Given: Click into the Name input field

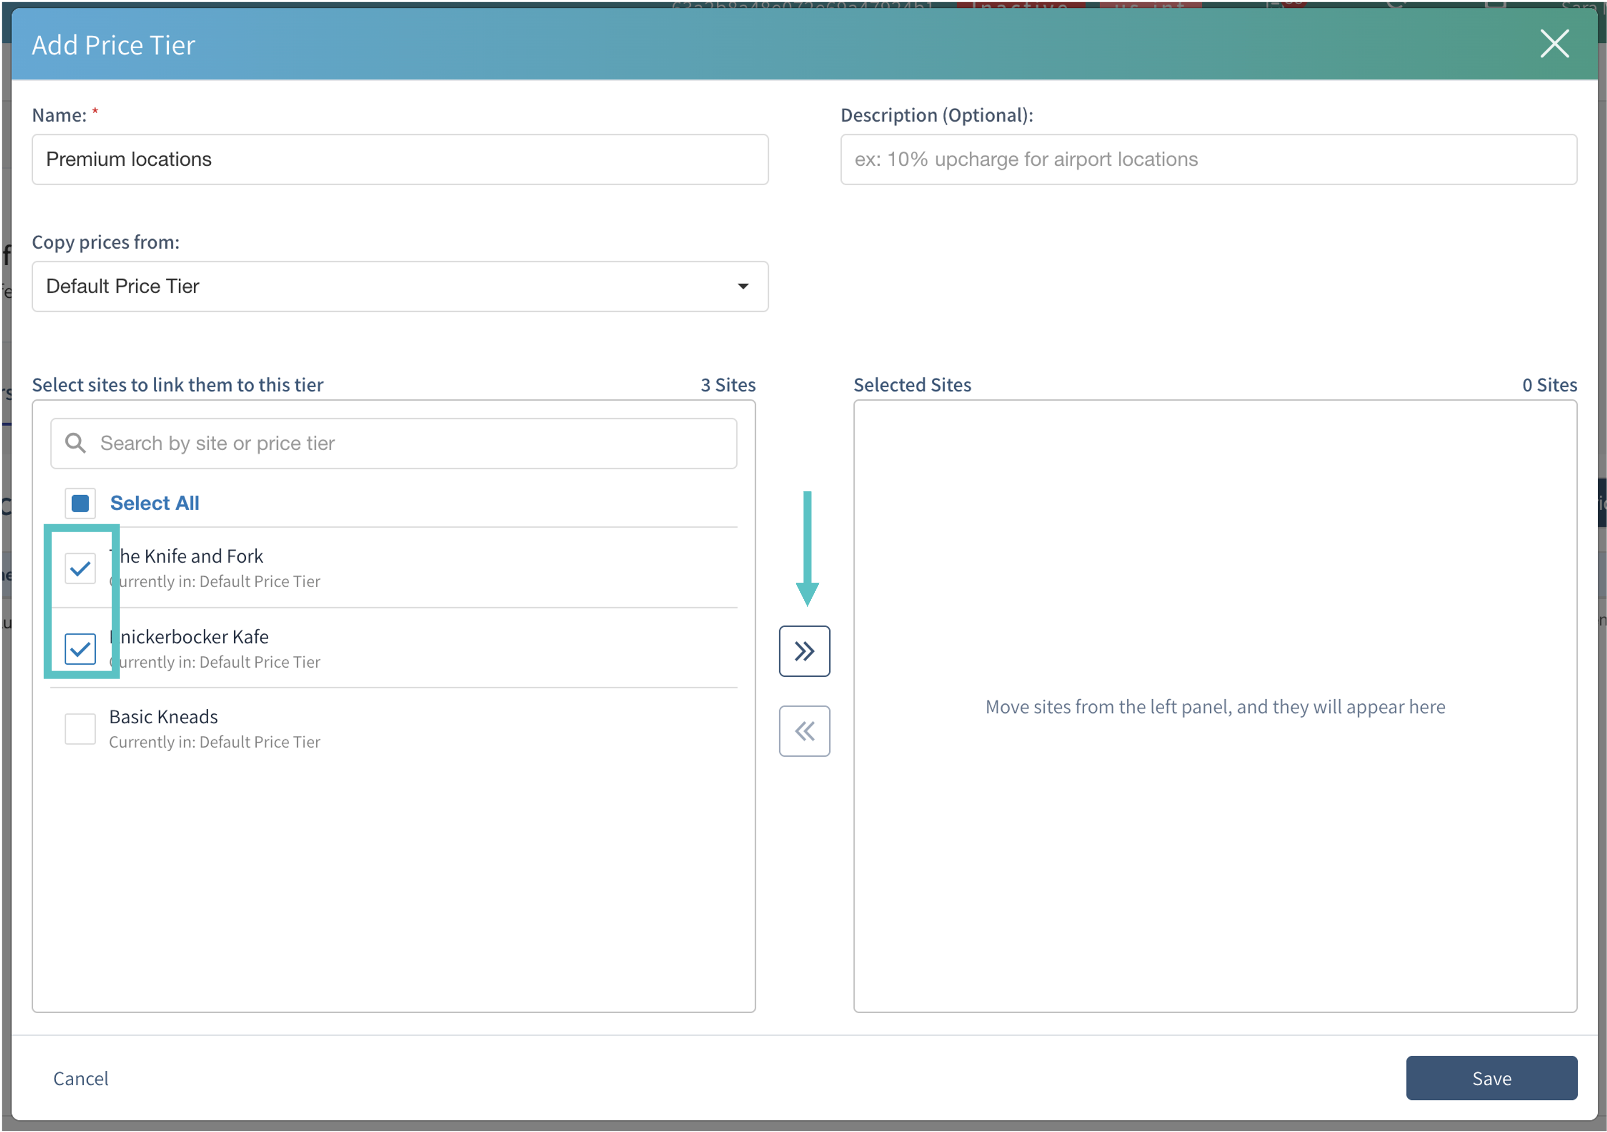Looking at the screenshot, I should 399,160.
